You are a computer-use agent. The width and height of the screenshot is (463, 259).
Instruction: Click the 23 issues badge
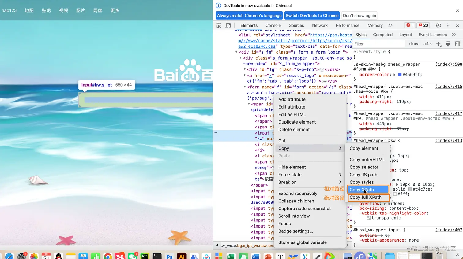423,25
